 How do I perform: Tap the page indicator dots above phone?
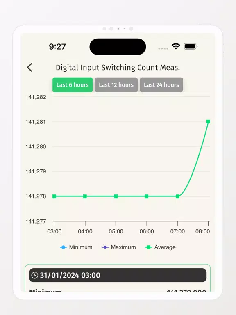118,29
